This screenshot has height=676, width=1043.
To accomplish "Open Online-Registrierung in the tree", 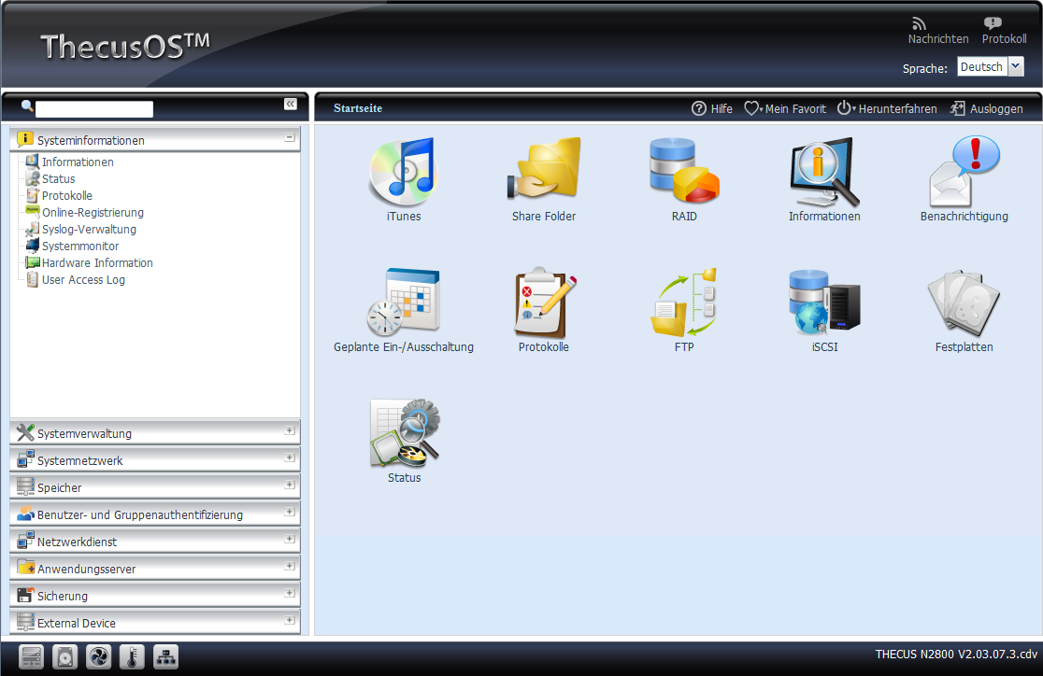I will click(93, 212).
